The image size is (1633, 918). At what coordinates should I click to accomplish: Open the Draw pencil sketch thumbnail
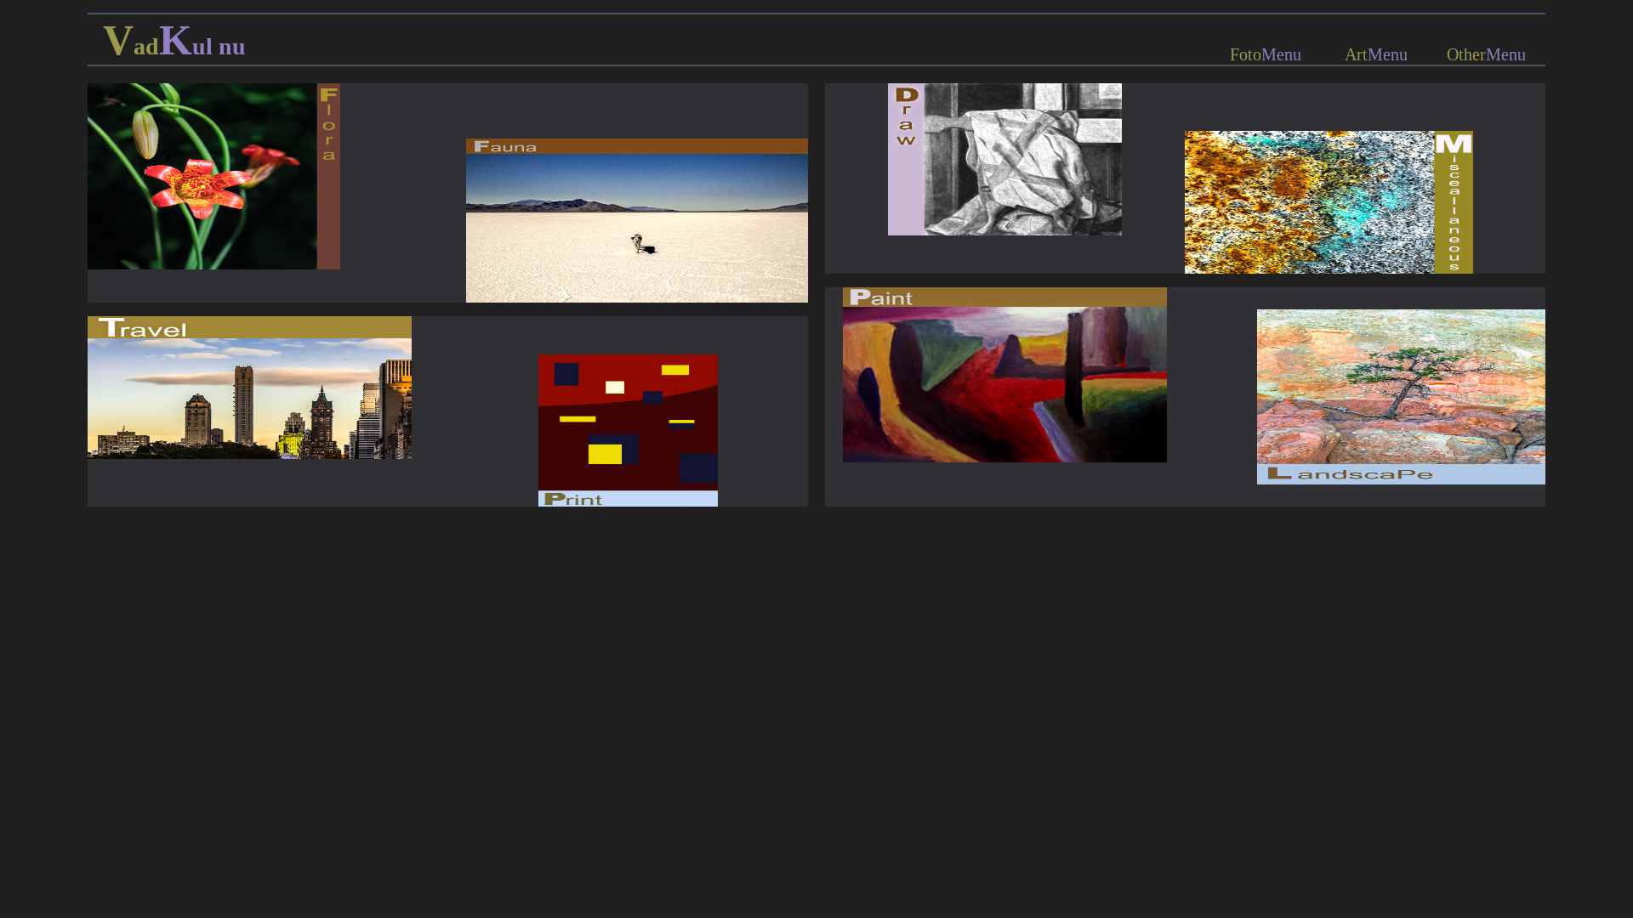(x=1022, y=159)
